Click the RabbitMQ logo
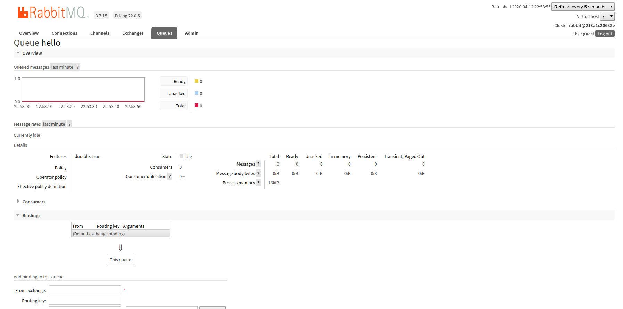 pos(52,12)
